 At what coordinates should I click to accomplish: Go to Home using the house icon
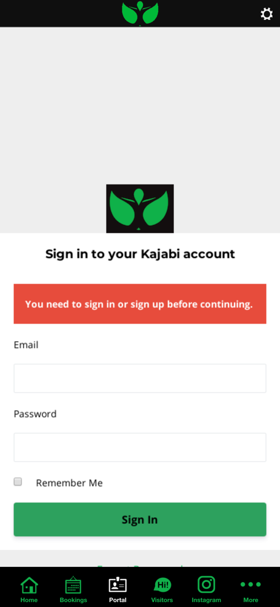coord(29,585)
